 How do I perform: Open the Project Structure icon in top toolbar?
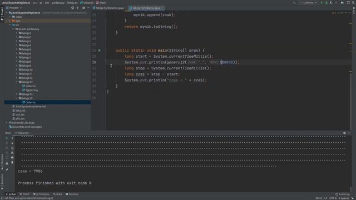pyautogui.click(x=348, y=3)
